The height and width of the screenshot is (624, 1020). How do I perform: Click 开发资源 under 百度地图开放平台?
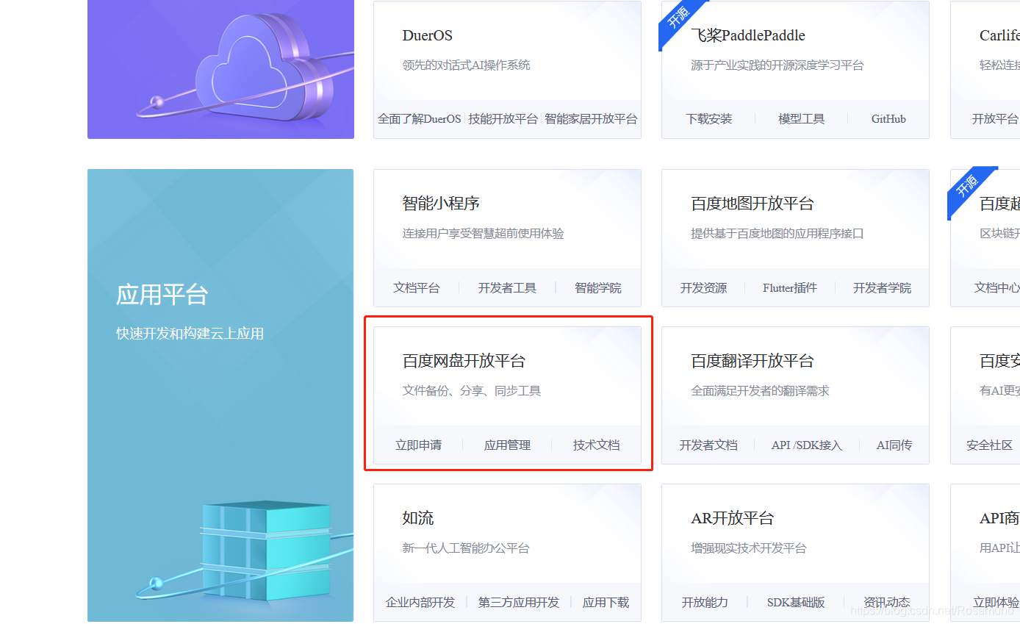(x=703, y=288)
